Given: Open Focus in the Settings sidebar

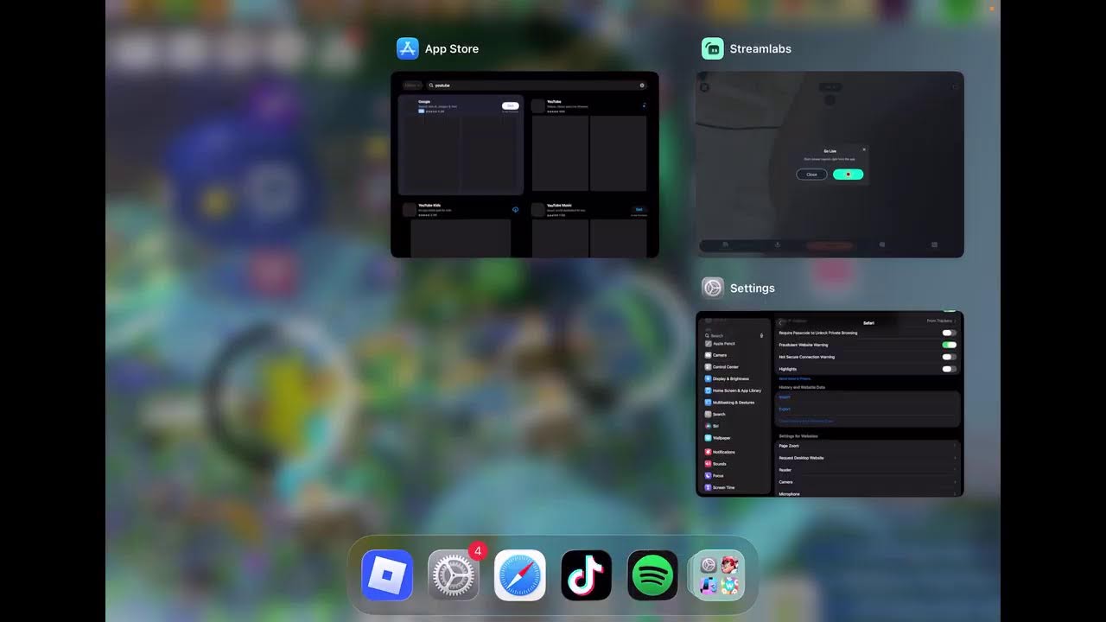Looking at the screenshot, I should coord(734,476).
